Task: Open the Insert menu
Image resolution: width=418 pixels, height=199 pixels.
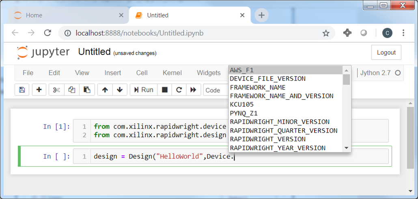Action: (113, 73)
